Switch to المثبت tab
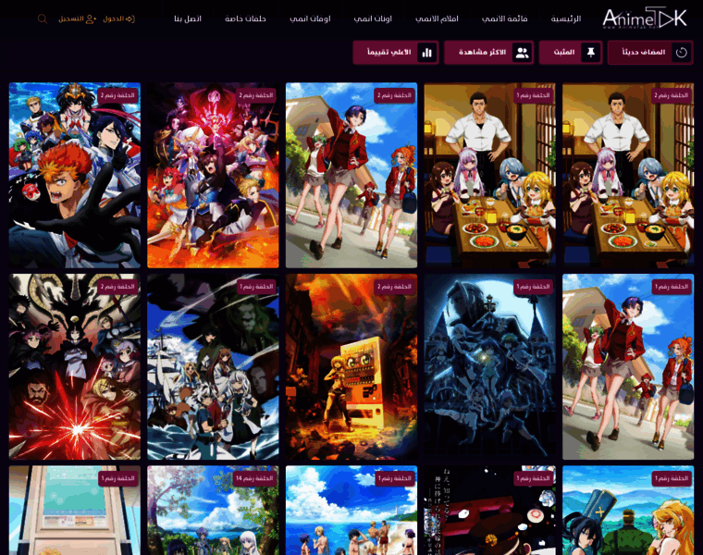The height and width of the screenshot is (555, 703). coord(571,53)
